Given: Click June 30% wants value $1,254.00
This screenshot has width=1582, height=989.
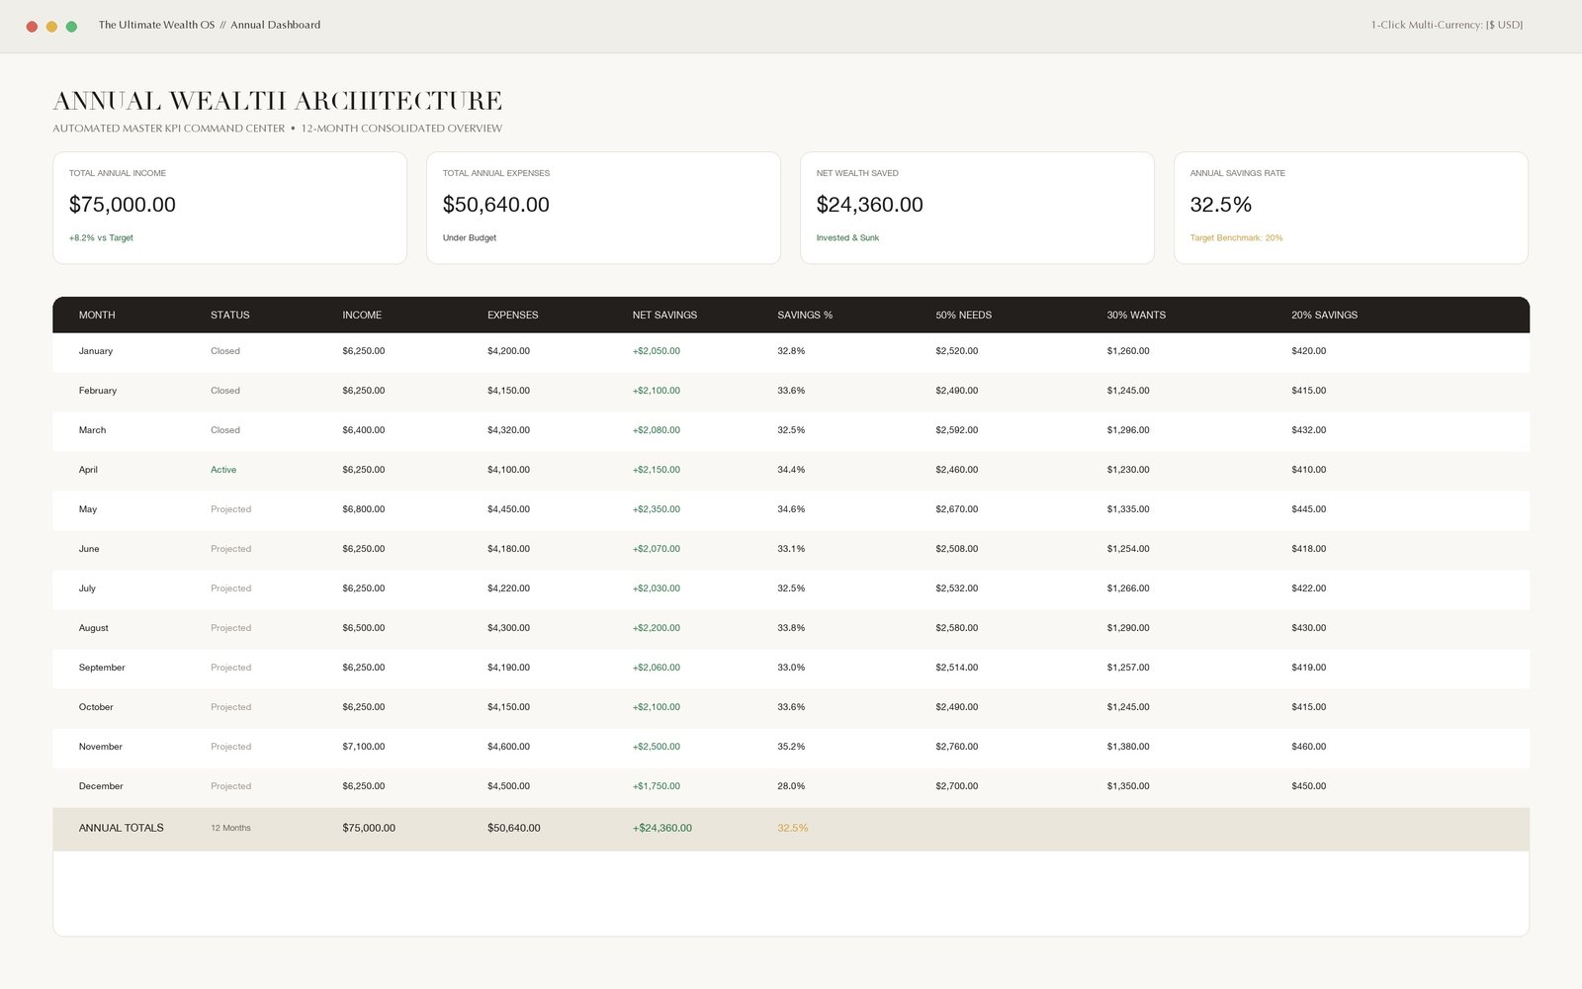Looking at the screenshot, I should [x=1128, y=549].
